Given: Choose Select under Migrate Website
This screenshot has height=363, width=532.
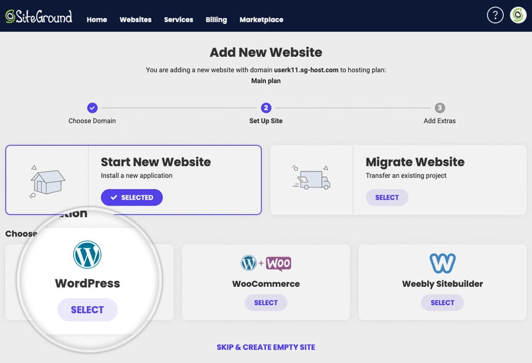Looking at the screenshot, I should pos(387,197).
